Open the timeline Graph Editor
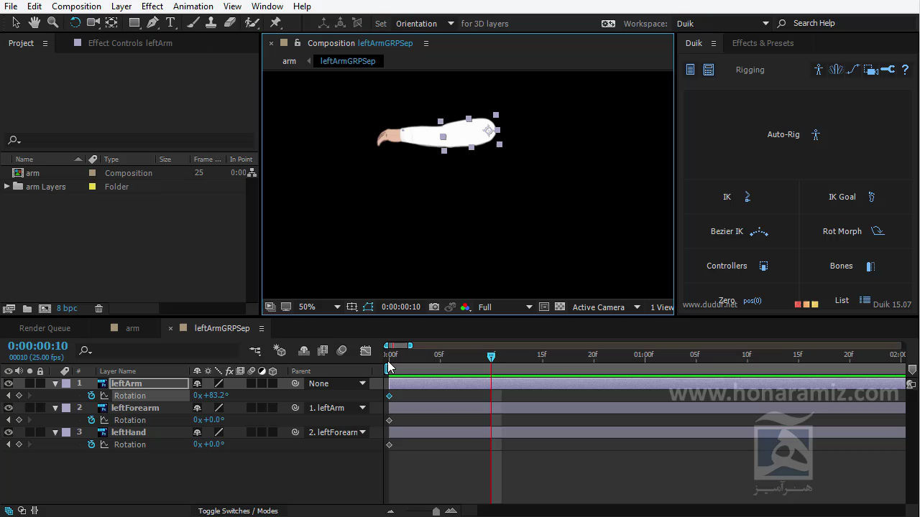Viewport: 920px width, 517px height. [366, 350]
